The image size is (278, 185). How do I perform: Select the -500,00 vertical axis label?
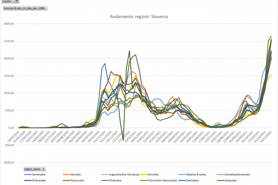[9, 145]
